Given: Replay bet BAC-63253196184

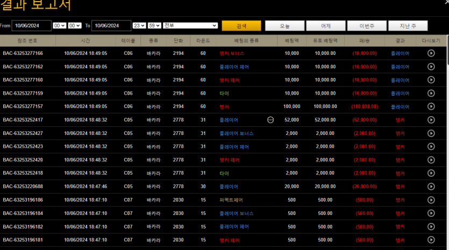Looking at the screenshot, I should (x=431, y=213).
